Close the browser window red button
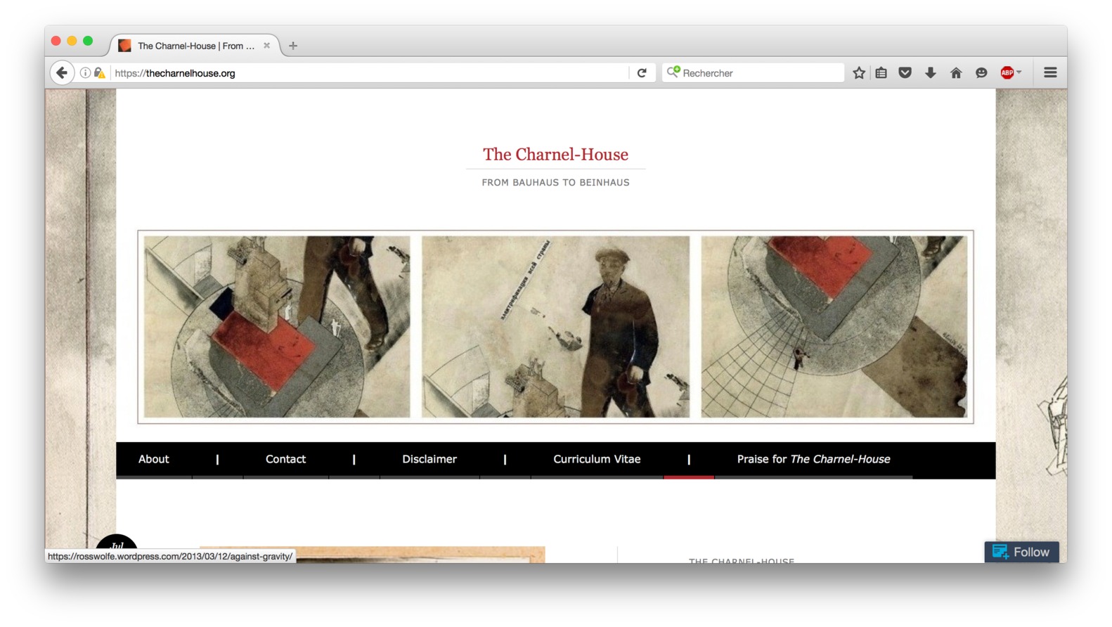 click(56, 41)
